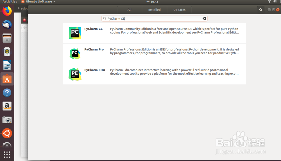This screenshot has height=161, width=281.
Task: Go back in the background window
Action: (x=25, y=28)
